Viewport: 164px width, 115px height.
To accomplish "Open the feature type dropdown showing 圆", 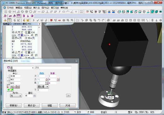I will (x=20, y=68).
